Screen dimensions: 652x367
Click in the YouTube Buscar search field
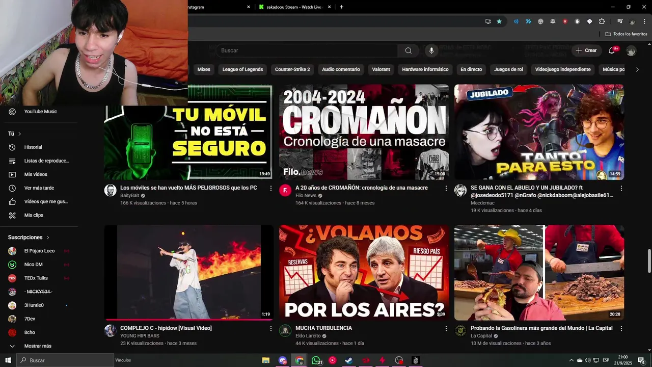pos(307,50)
